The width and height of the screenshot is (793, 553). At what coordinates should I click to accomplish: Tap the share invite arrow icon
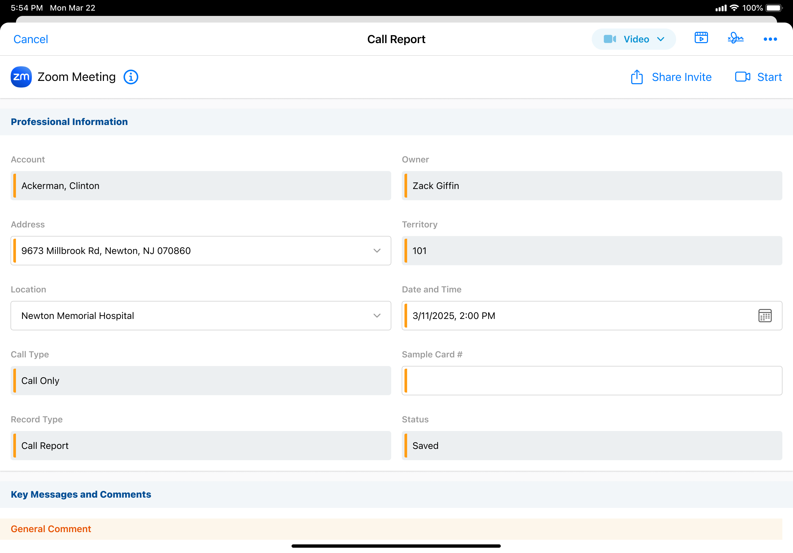point(637,77)
